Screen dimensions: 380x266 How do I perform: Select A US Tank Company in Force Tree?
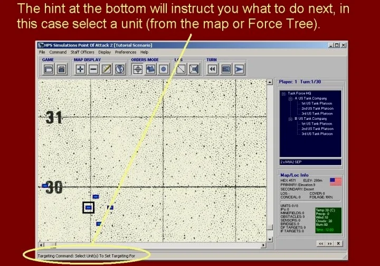311,98
